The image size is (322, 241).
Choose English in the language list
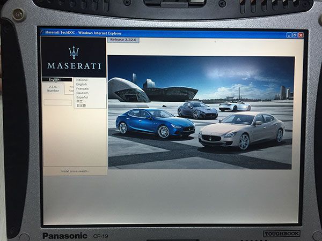pos(82,84)
